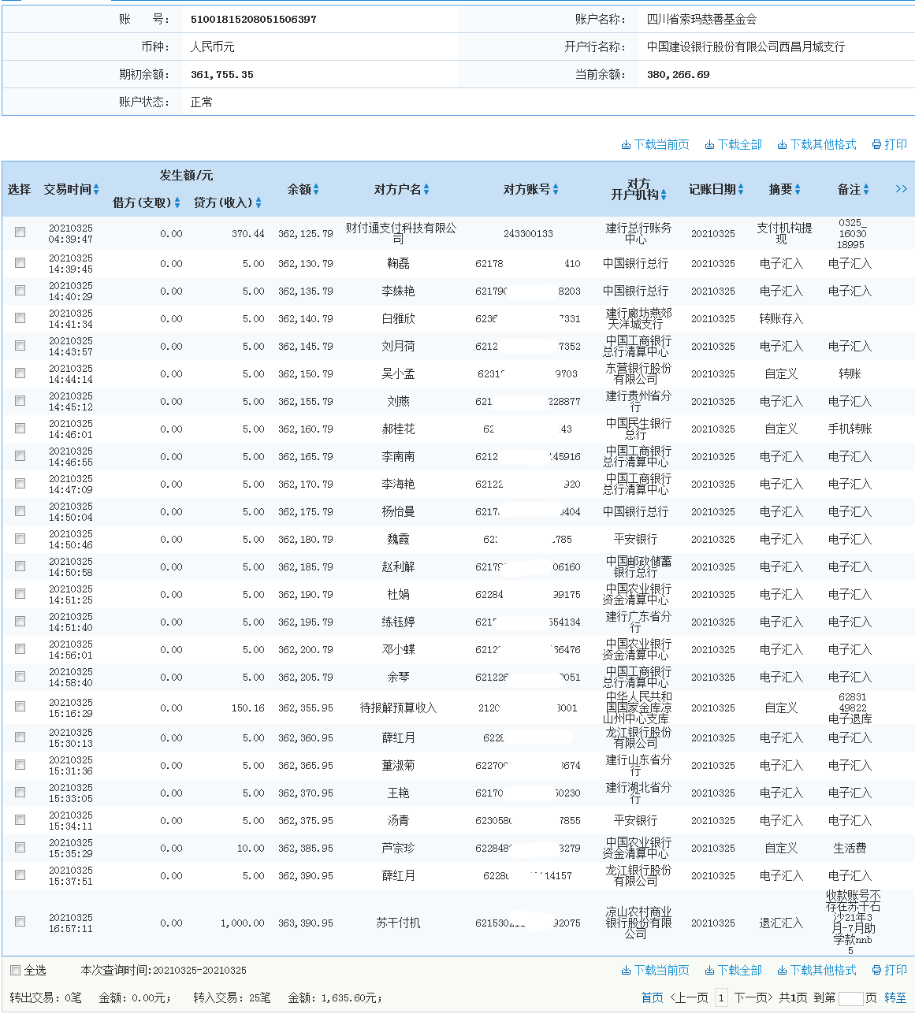
Task: Click the 转至 jump link
Action: point(895,997)
